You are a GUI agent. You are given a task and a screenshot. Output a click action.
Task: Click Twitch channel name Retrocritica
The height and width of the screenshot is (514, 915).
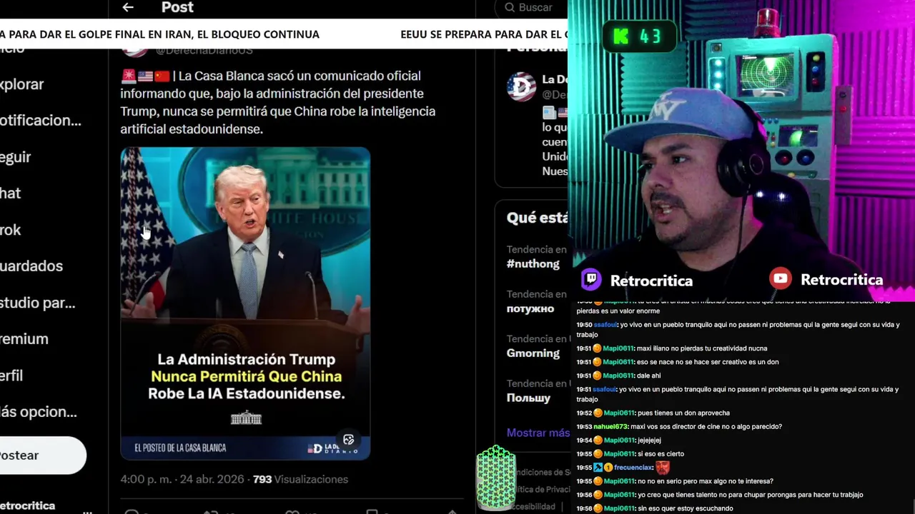click(651, 281)
